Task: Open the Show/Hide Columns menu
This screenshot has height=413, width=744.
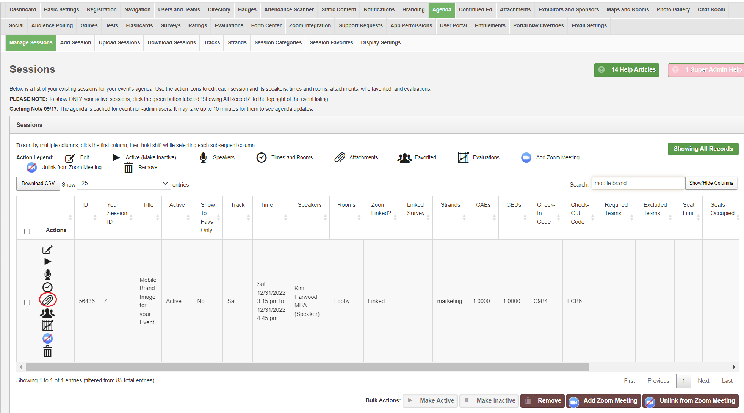Action: tap(711, 183)
